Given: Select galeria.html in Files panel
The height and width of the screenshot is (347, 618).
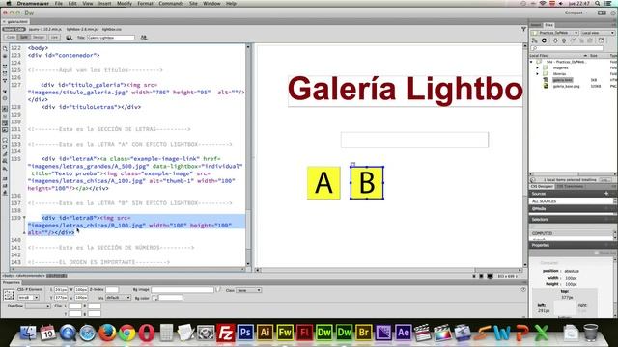Looking at the screenshot, I should pyautogui.click(x=562, y=80).
